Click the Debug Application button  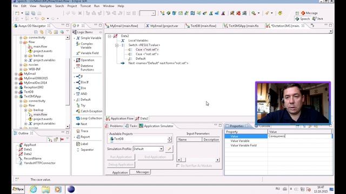[x=121, y=164]
